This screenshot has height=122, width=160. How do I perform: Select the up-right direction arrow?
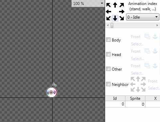[122, 5]
